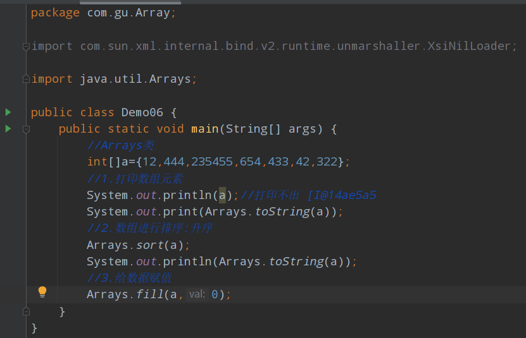The height and width of the screenshot is (338, 526).
Task: Click the //Arrays类 comment
Action: [121, 145]
